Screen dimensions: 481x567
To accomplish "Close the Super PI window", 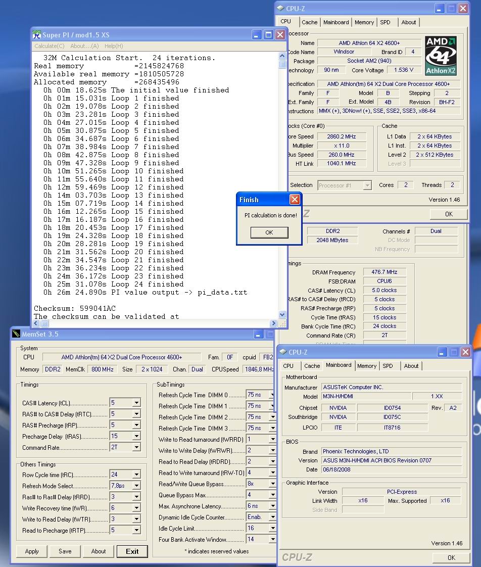I will pos(280,35).
